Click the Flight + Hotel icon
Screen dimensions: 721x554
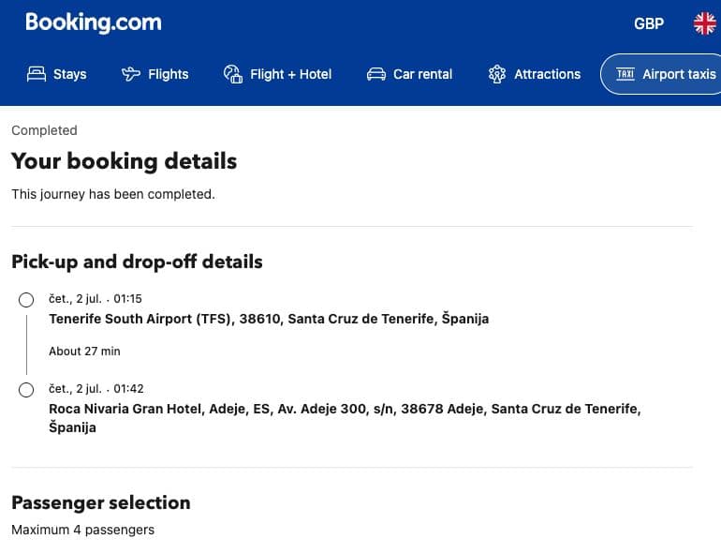click(232, 74)
